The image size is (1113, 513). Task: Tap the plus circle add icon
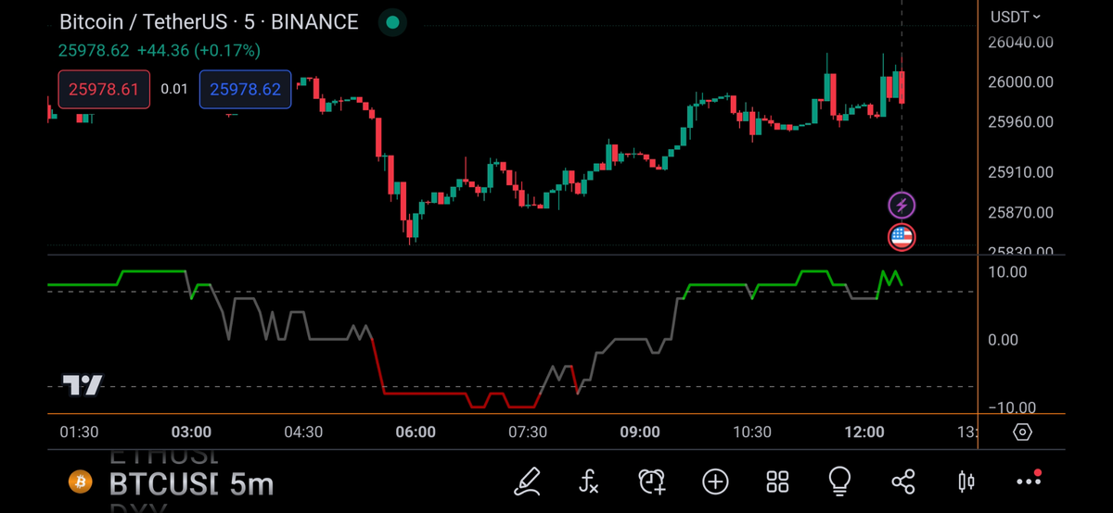click(x=715, y=481)
